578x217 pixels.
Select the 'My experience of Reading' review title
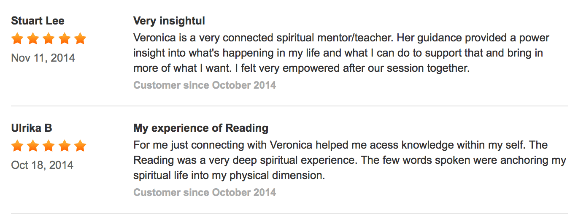(x=201, y=128)
